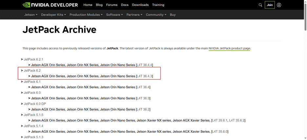
Task: Click the user account profile icon
Action: pos(279,5)
